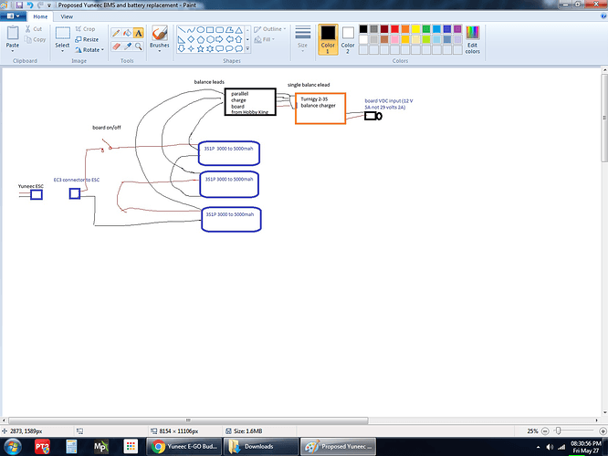Save the drawing from the quick access toolbar

pos(20,5)
